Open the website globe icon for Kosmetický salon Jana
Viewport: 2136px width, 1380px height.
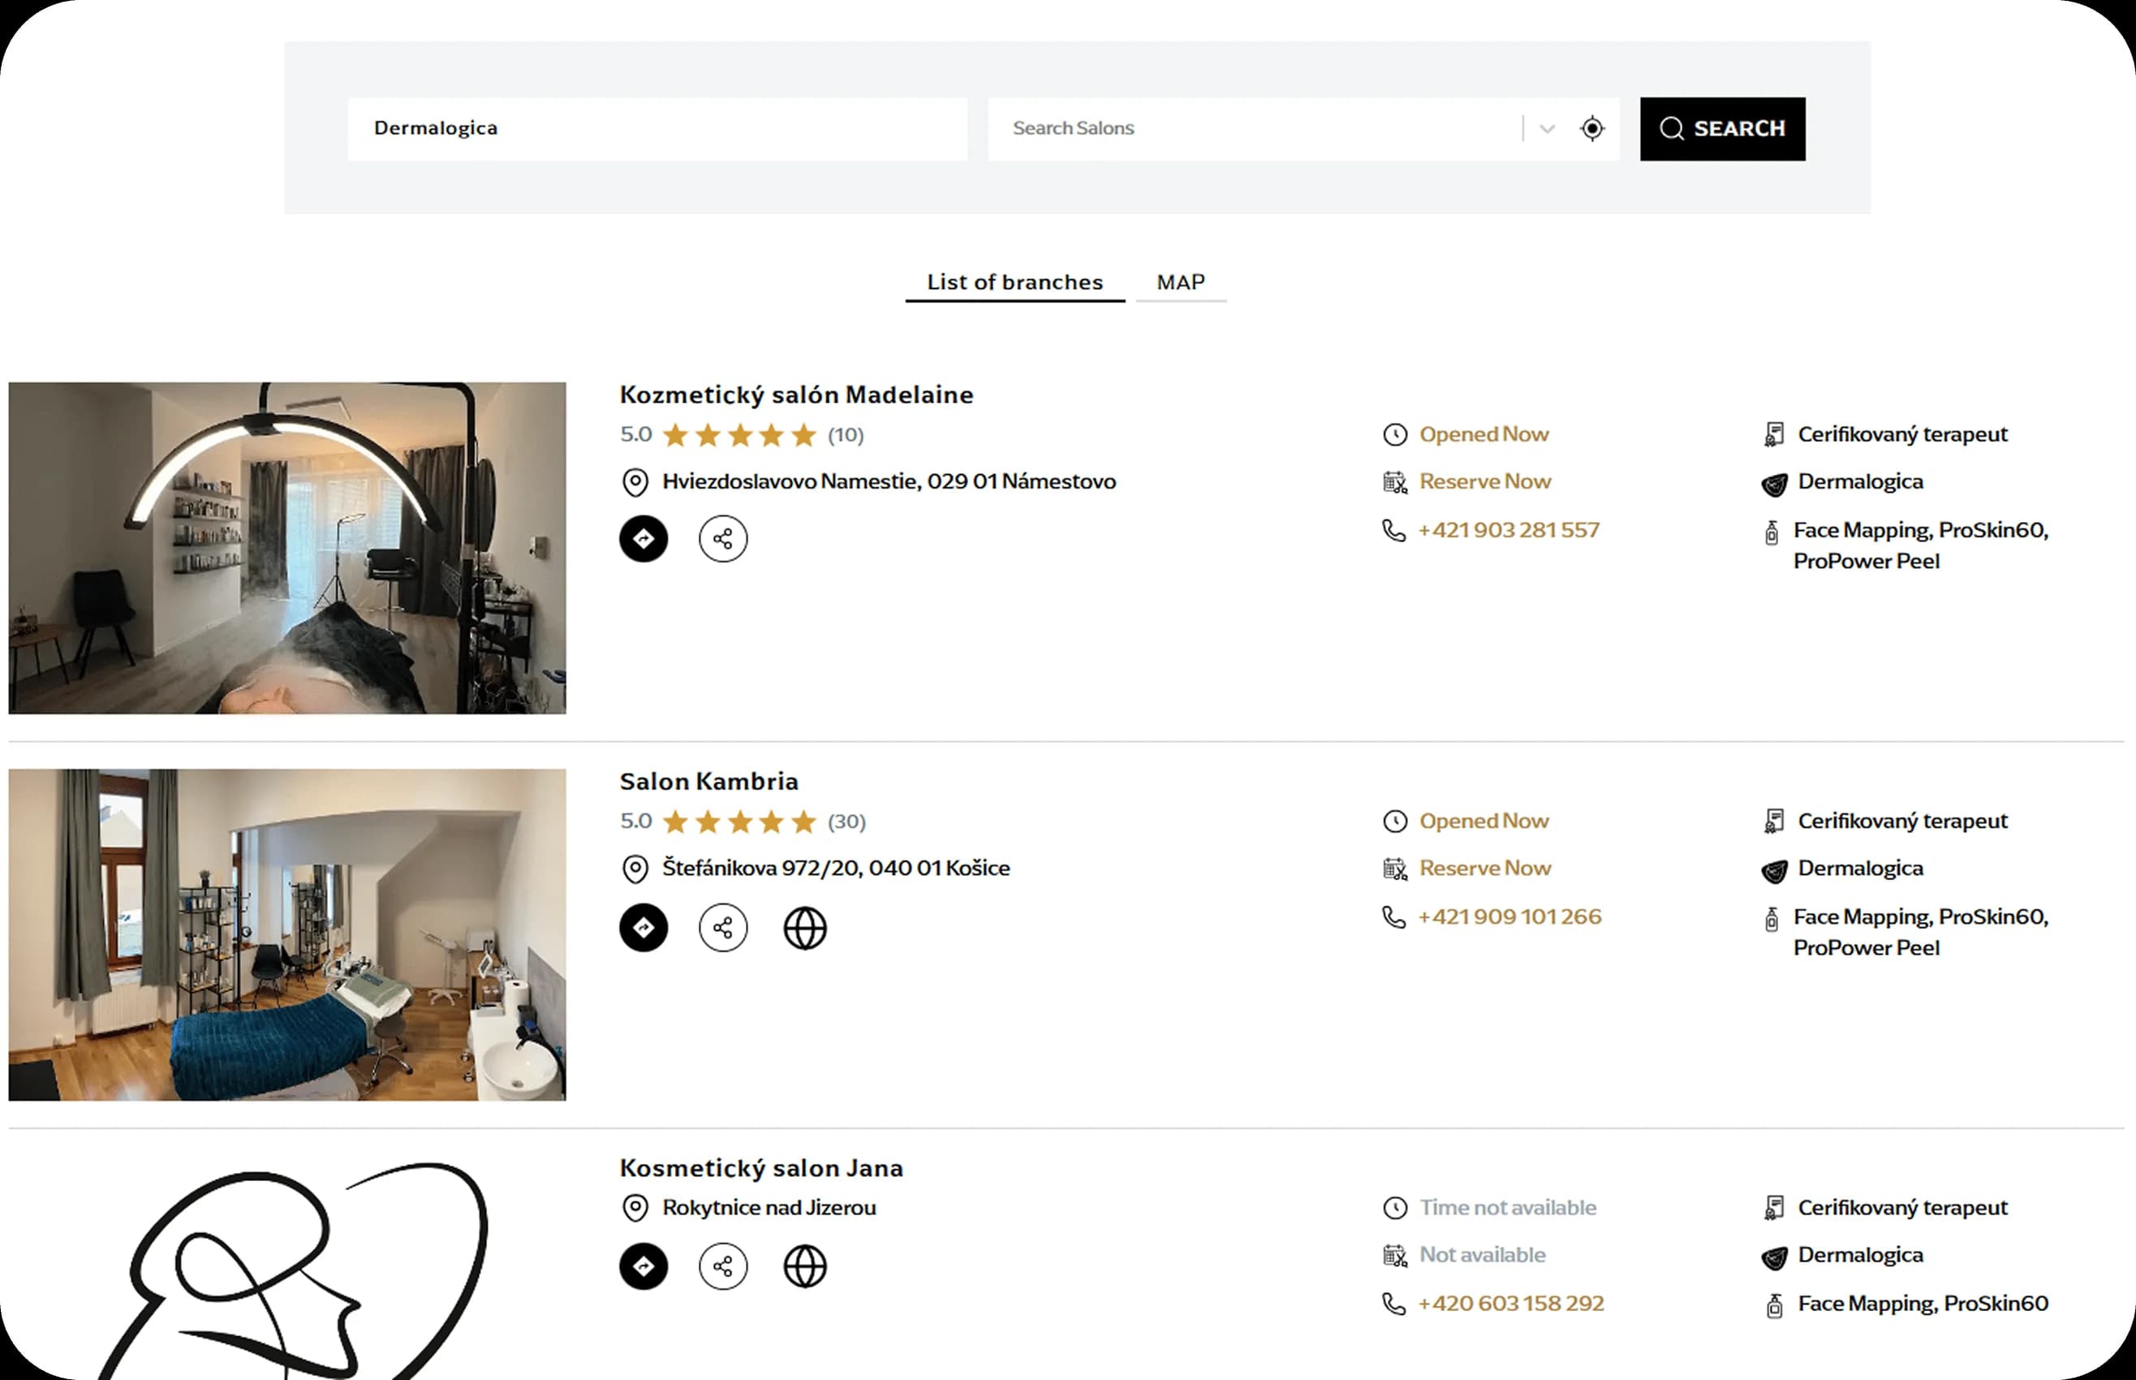pos(804,1267)
